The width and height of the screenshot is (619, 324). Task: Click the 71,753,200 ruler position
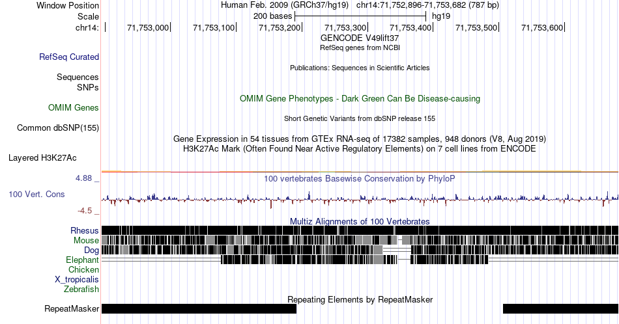279,27
